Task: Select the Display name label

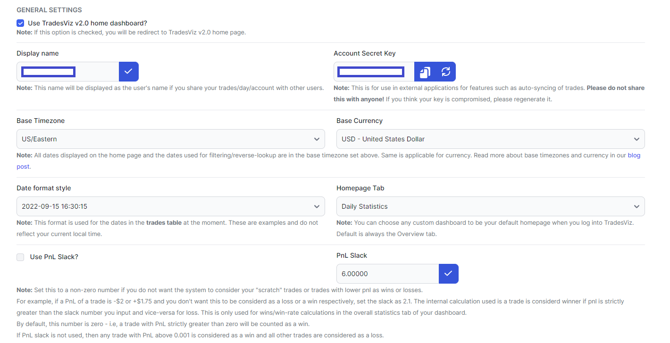Action: pyautogui.click(x=38, y=53)
